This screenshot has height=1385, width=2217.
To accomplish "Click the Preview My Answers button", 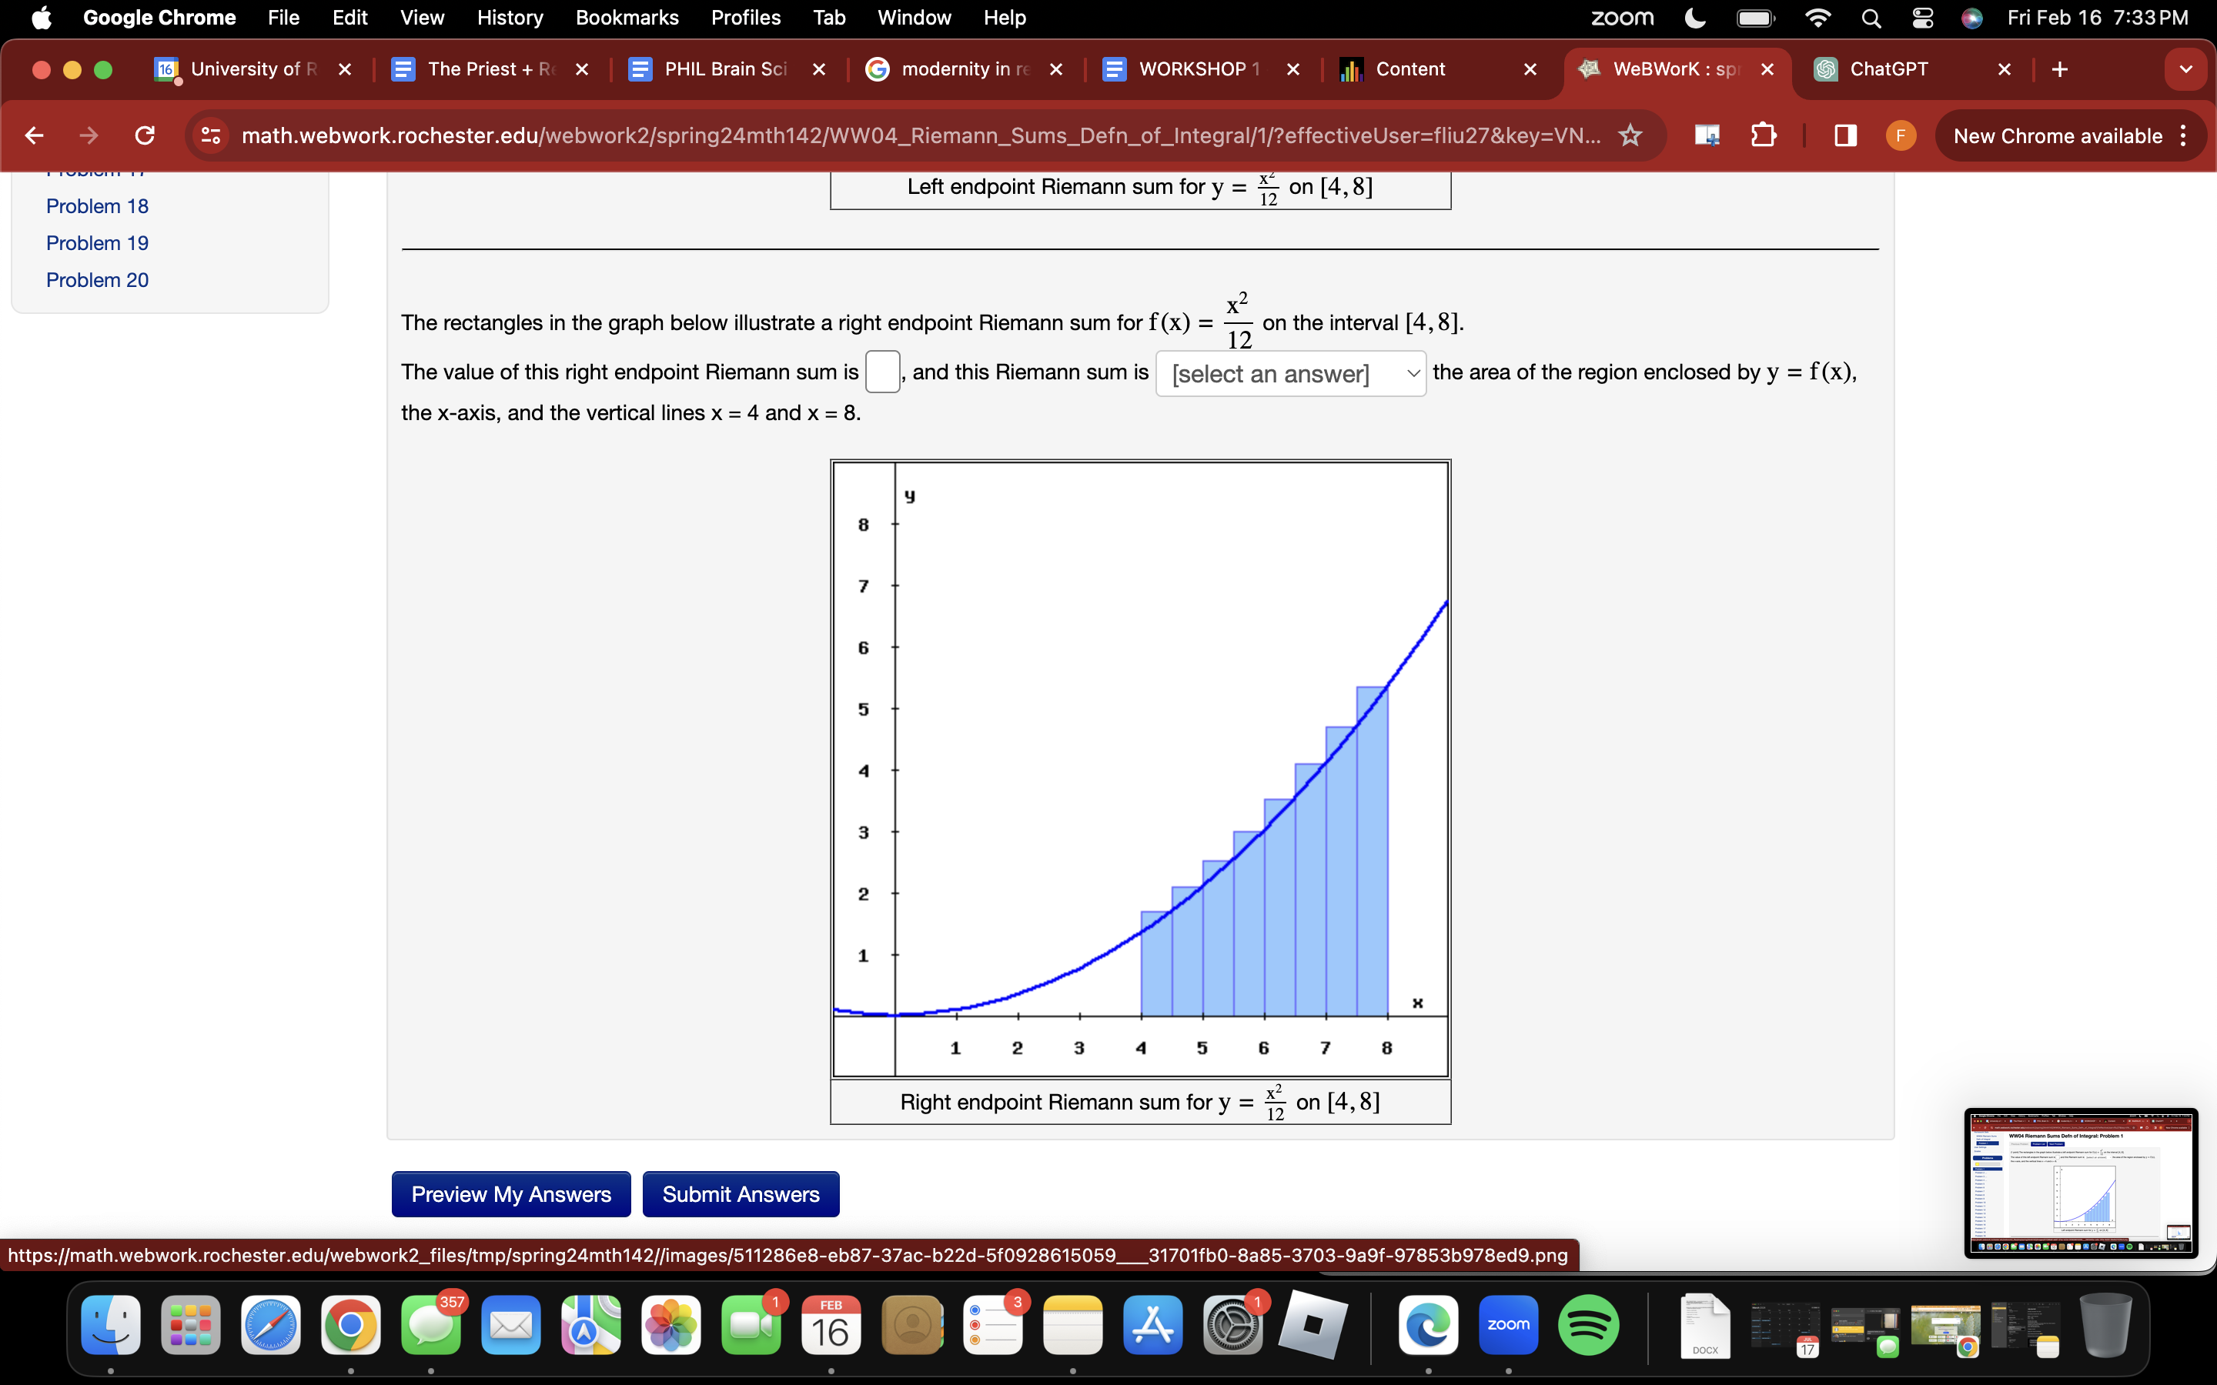I will [510, 1193].
